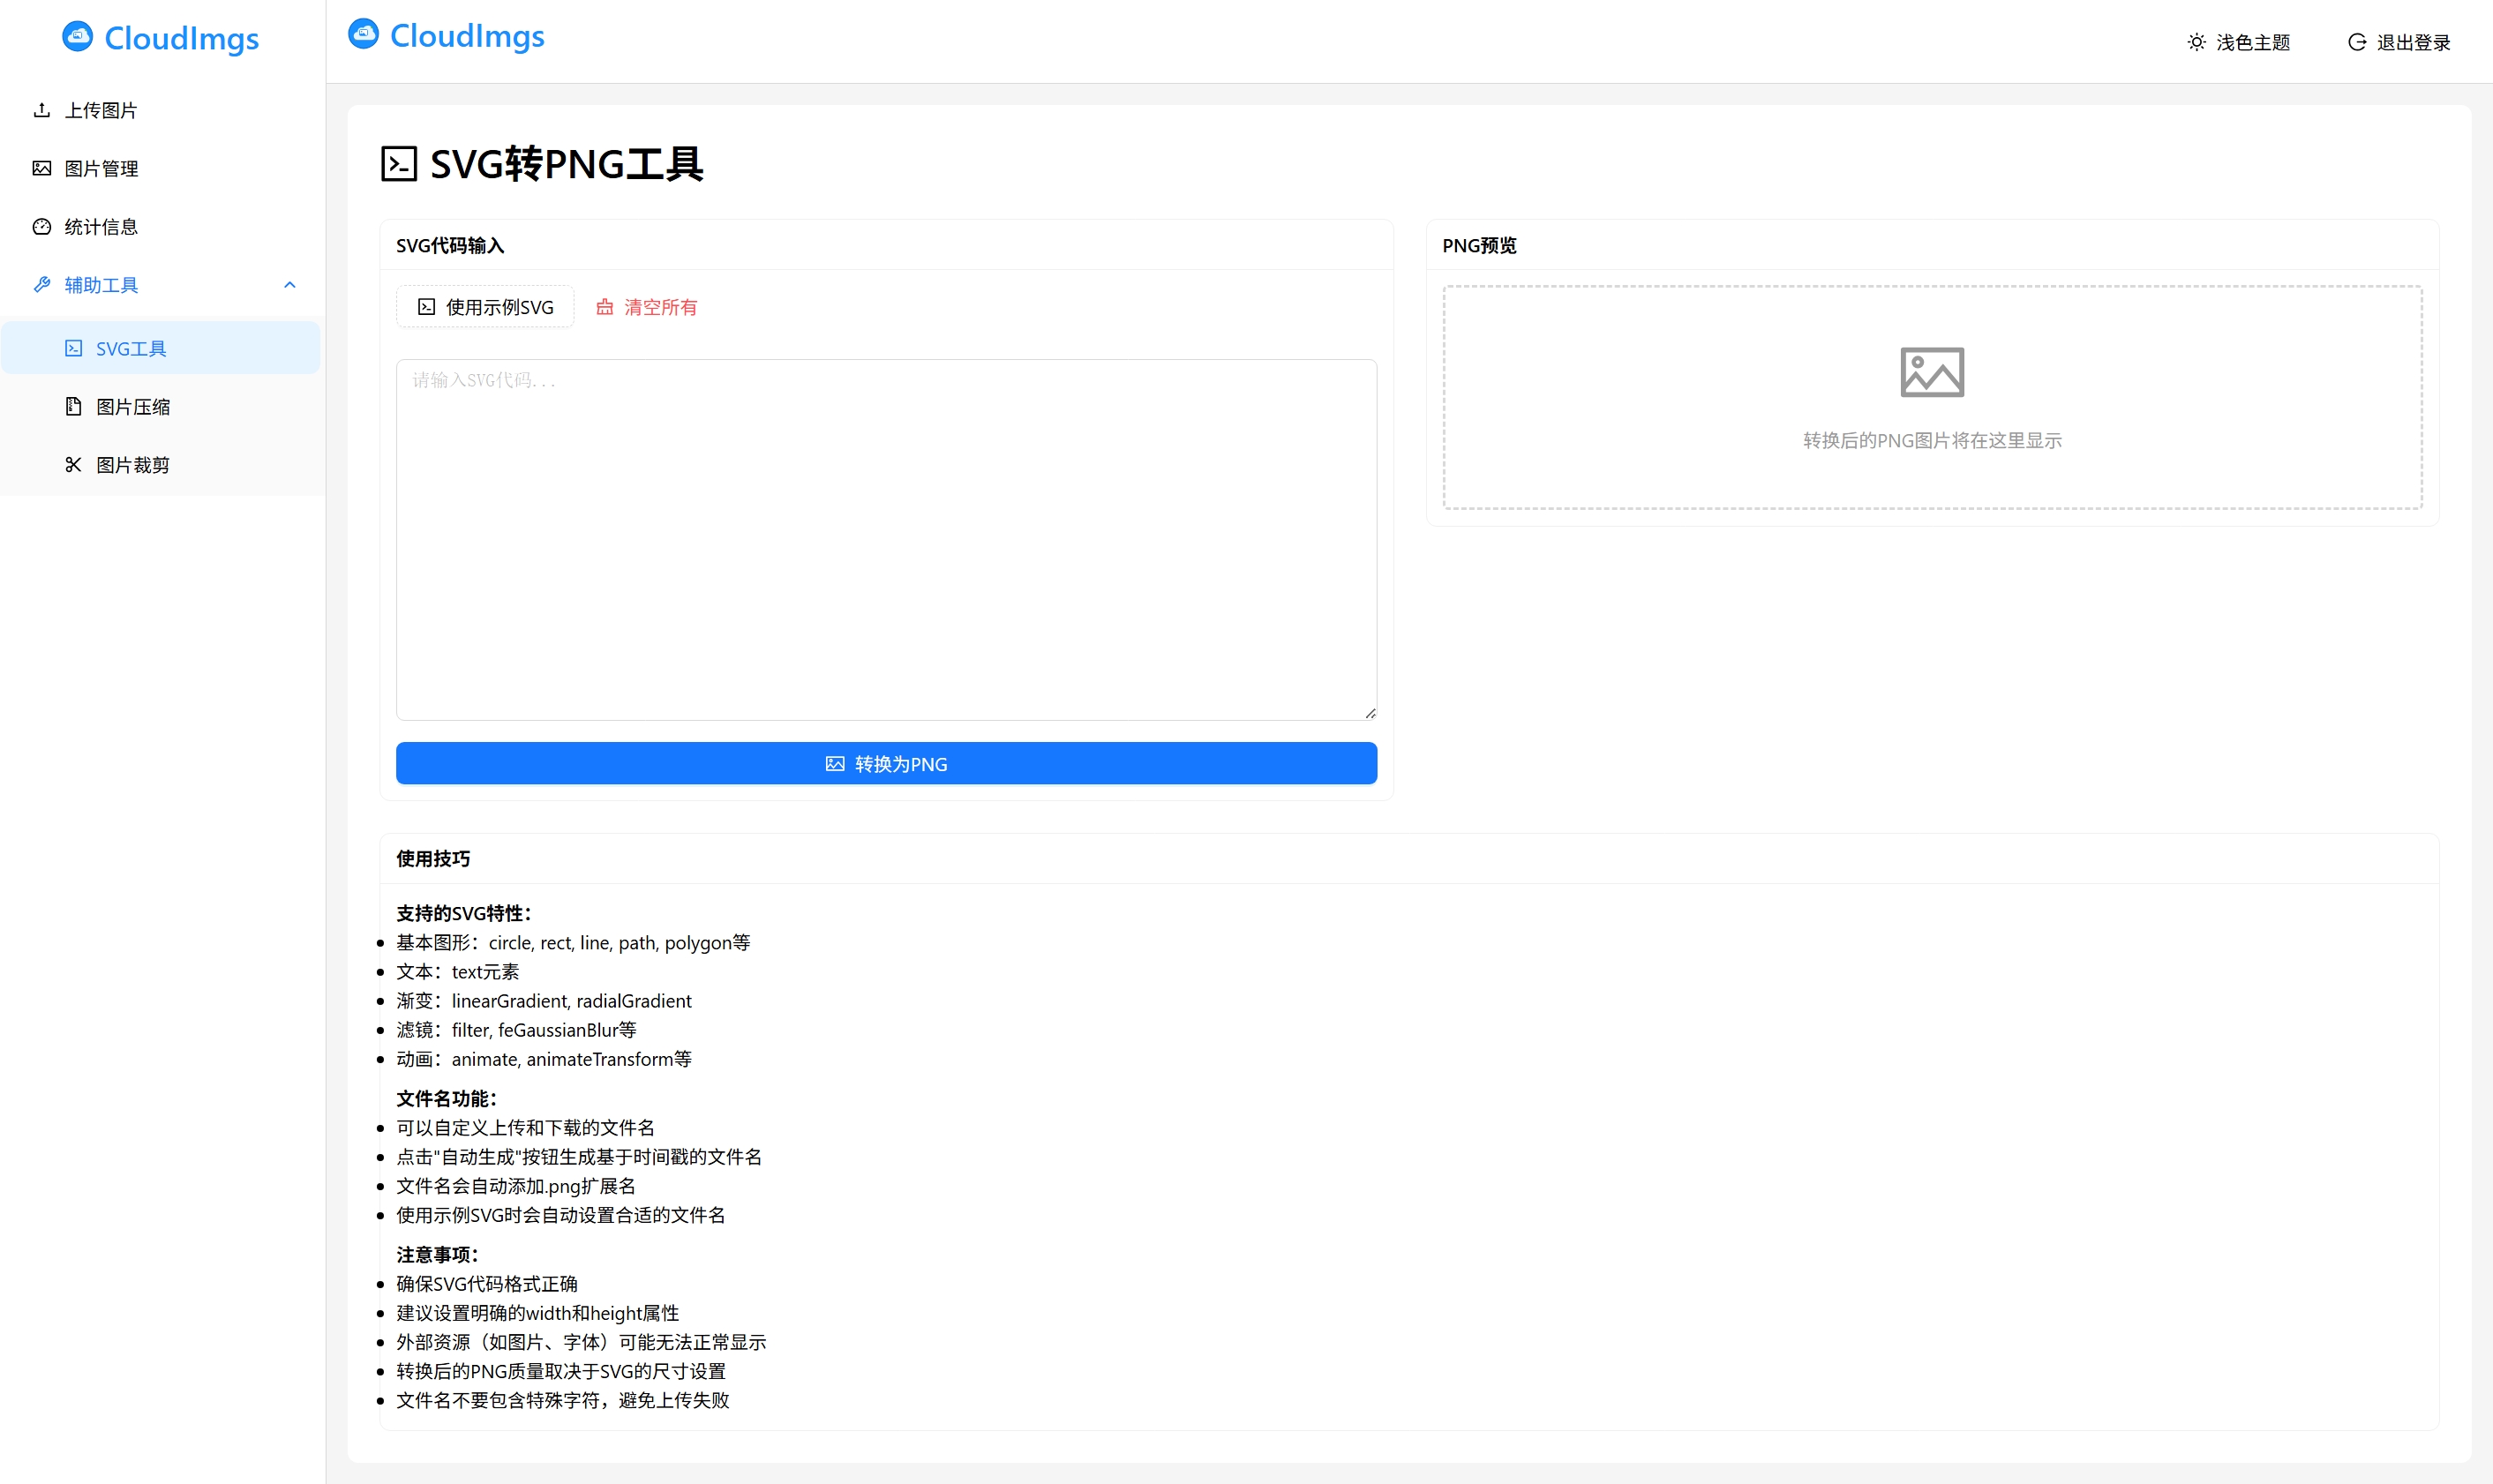The image size is (2493, 1484).
Task: Click the text '转换后的PNG图片将在这里显示'
Action: coord(1932,441)
